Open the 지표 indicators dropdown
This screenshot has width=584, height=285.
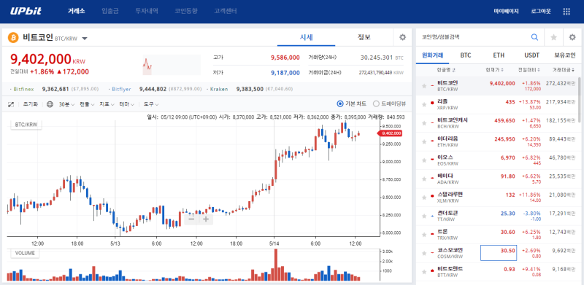(107, 104)
